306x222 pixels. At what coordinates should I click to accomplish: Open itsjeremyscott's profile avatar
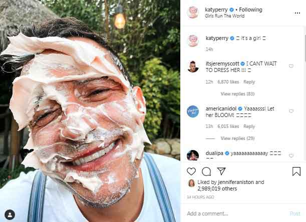193,66
